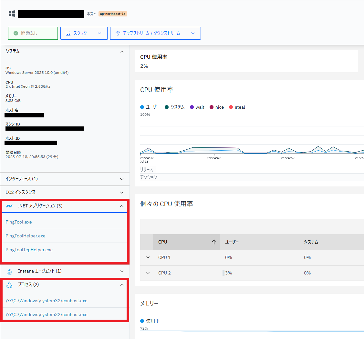The image size is (364, 339).
Task: Toggle the wait legend series
Action: 197,107
